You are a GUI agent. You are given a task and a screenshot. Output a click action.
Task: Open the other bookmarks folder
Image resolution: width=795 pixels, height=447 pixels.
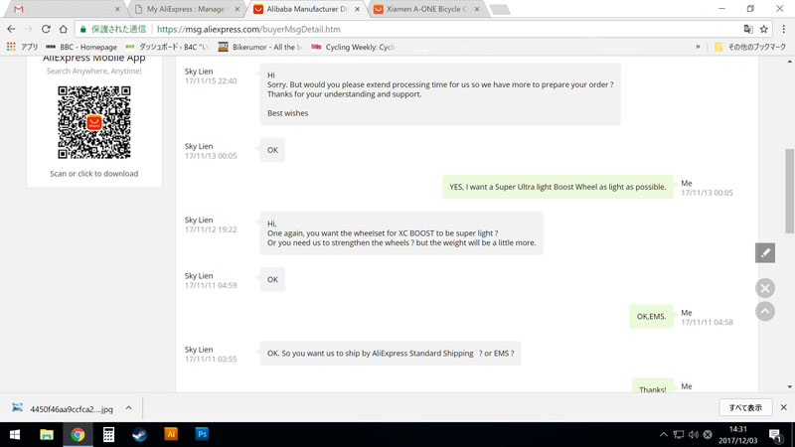coord(750,47)
